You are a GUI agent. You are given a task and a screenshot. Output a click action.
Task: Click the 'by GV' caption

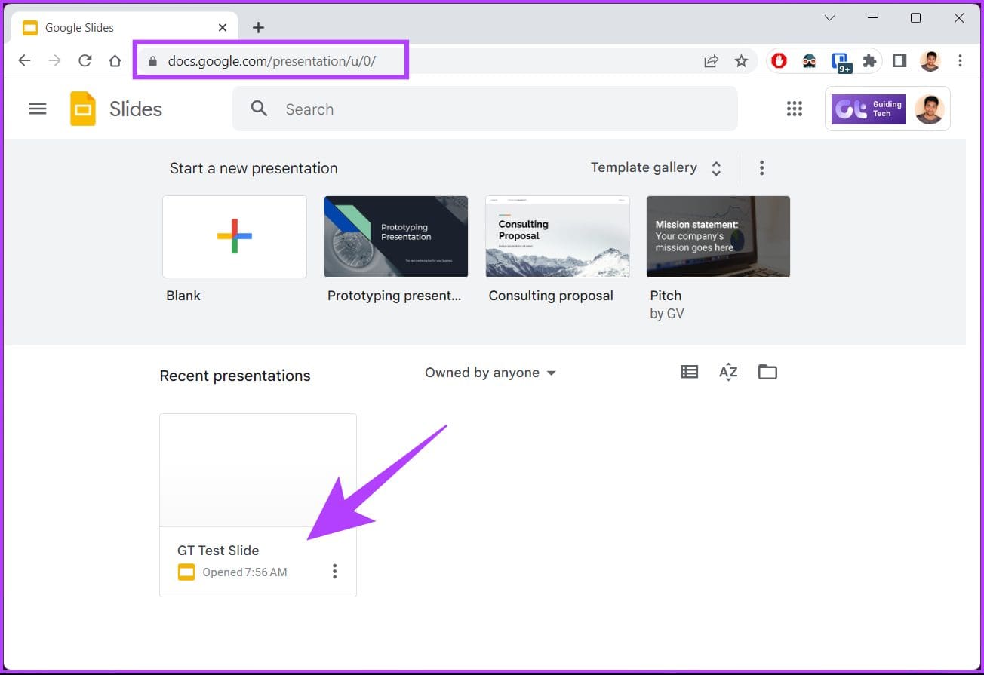pos(667,314)
